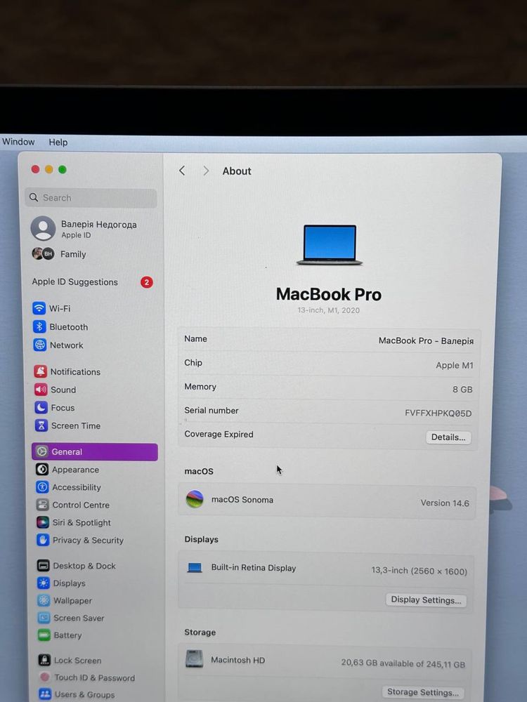Image resolution: width=527 pixels, height=702 pixels.
Task: Open Screen Time hourglass icon
Action: [41, 425]
